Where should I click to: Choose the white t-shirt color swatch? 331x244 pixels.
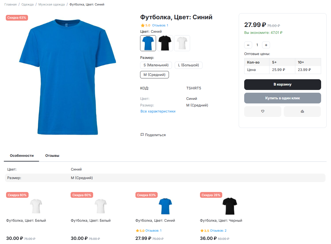click(x=182, y=43)
